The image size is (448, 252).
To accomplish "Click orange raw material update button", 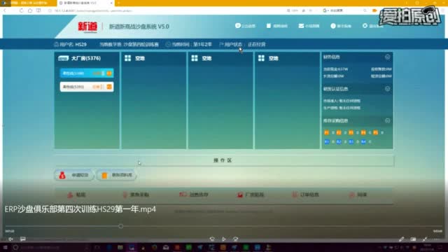I will point(117,175).
